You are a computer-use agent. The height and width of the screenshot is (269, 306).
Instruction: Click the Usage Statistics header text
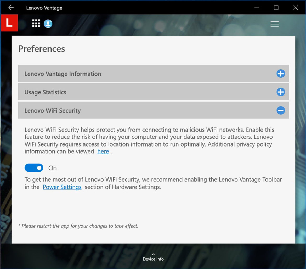pyautogui.click(x=45, y=92)
